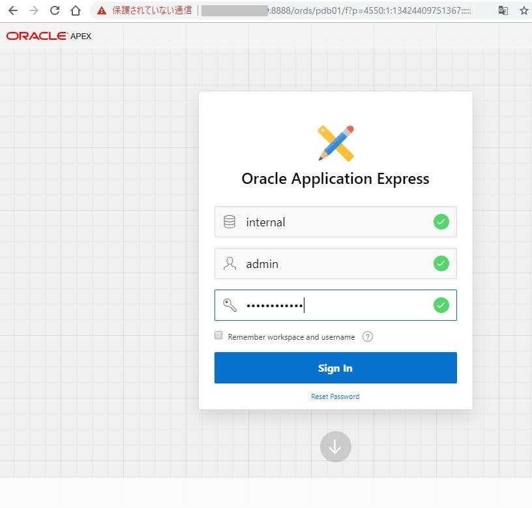
Task: Focus the workspace field containing internal
Action: [336, 222]
